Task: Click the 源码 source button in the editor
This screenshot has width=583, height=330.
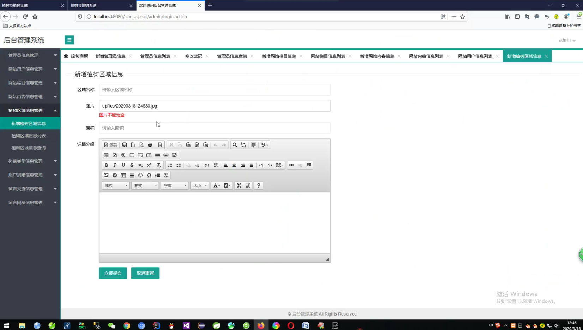Action: 110,145
